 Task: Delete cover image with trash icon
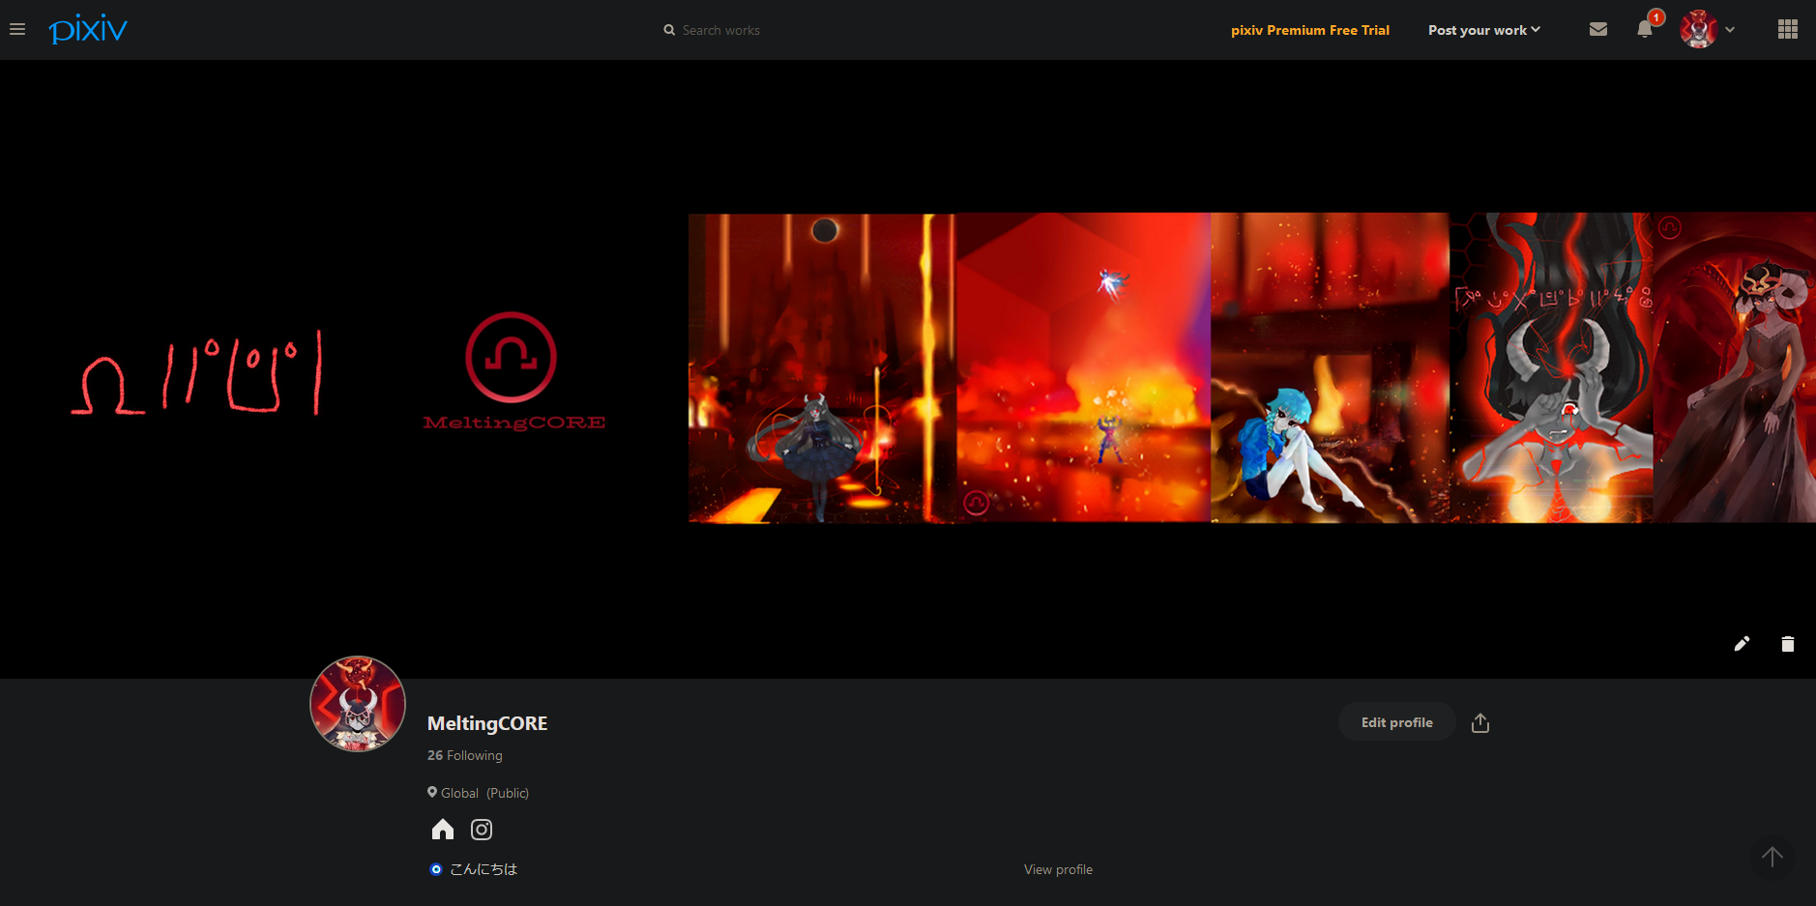coord(1787,644)
